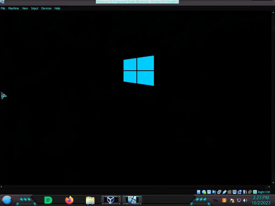Open the Machine menu

tap(13, 8)
